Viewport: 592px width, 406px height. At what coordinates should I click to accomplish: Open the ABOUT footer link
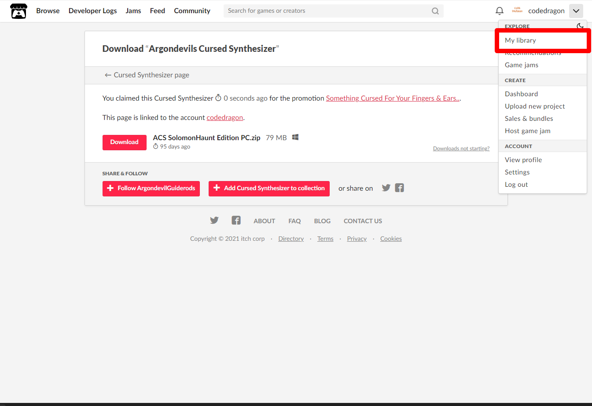(264, 221)
